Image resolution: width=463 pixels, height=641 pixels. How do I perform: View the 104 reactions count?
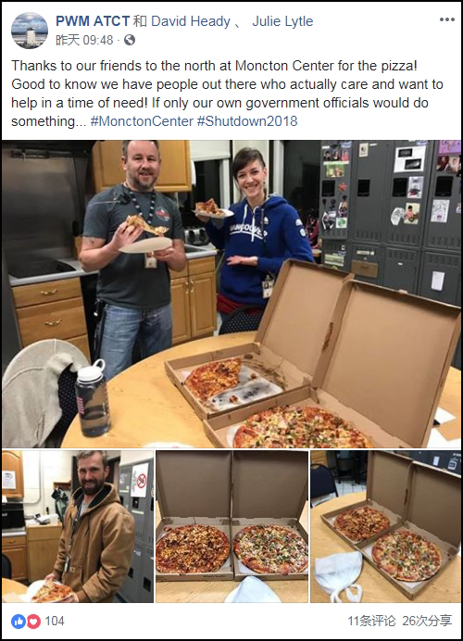click(55, 622)
